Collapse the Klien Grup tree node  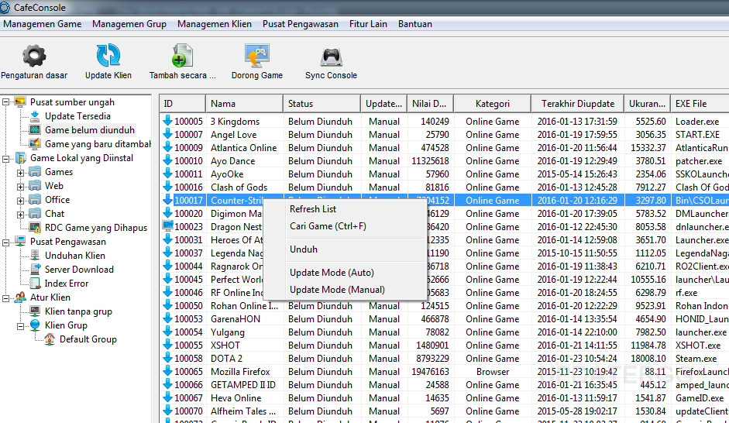pyautogui.click(x=20, y=326)
